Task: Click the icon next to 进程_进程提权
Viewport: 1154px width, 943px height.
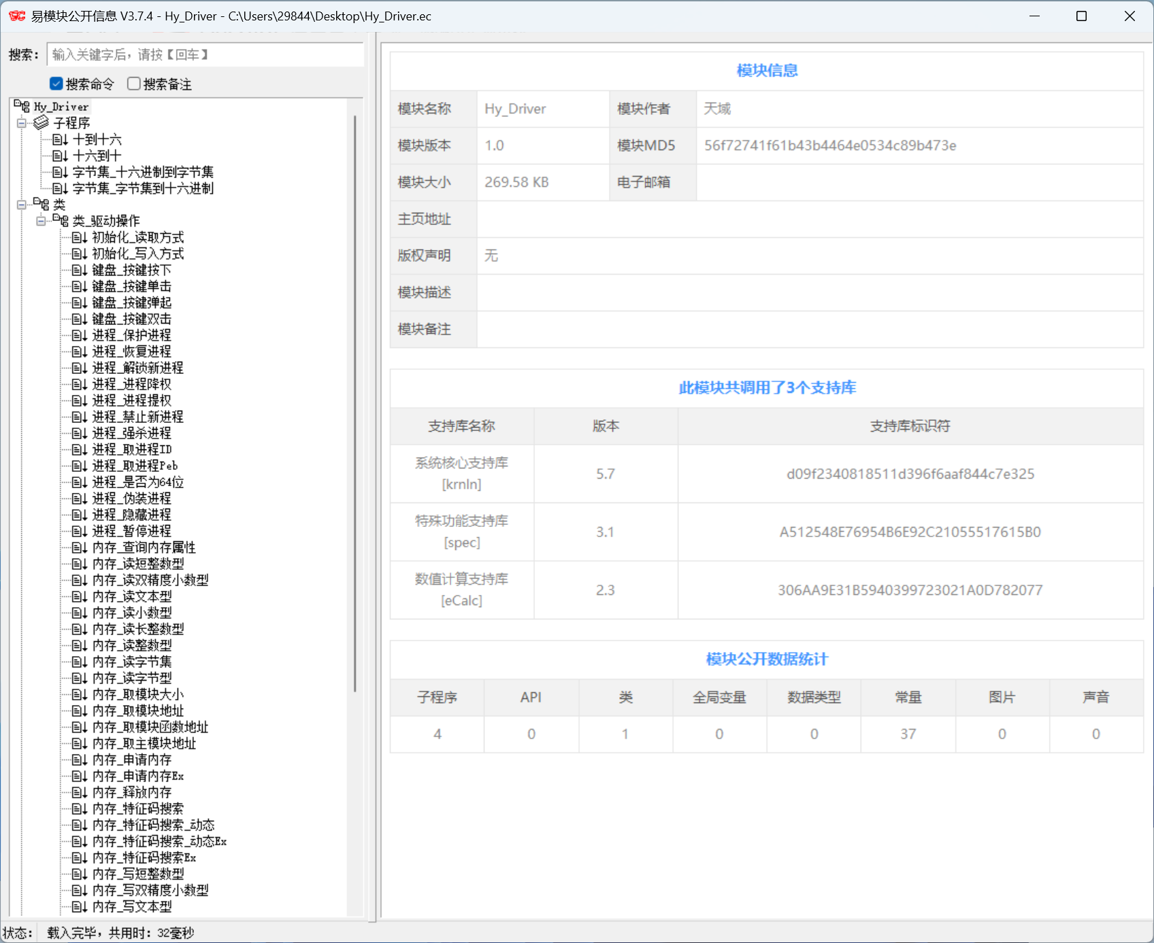Action: [80, 400]
